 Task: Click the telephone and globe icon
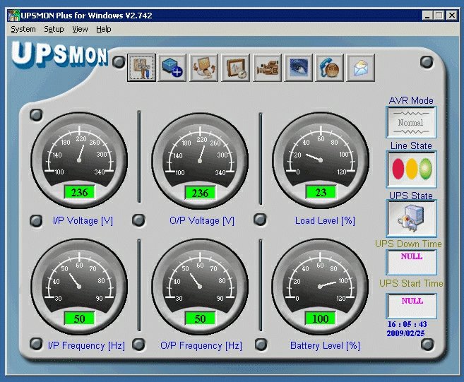pos(330,68)
